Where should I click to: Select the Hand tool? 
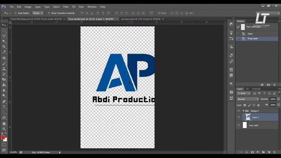(4, 124)
